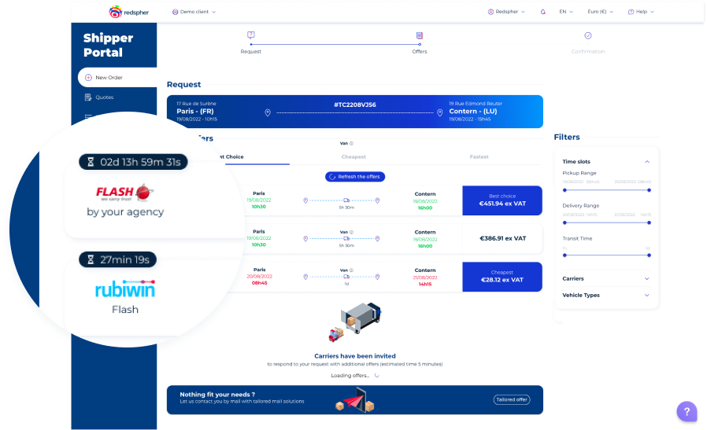
Task: Click the Quotes document icon
Action: coord(88,97)
